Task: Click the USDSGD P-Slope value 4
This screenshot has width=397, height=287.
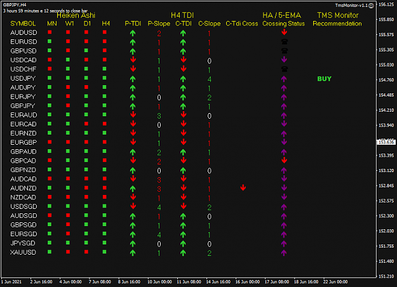Action: pos(159,207)
